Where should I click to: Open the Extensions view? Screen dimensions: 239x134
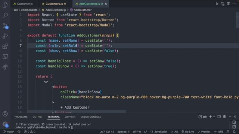[5, 46]
